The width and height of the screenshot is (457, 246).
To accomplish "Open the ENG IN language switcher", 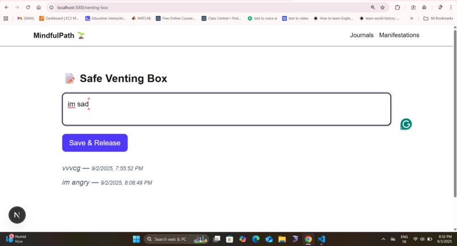I will [404, 239].
